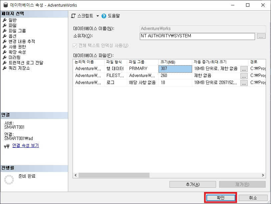Select the size cell showing 260
The height and width of the screenshot is (204, 271).
[x=175, y=76]
